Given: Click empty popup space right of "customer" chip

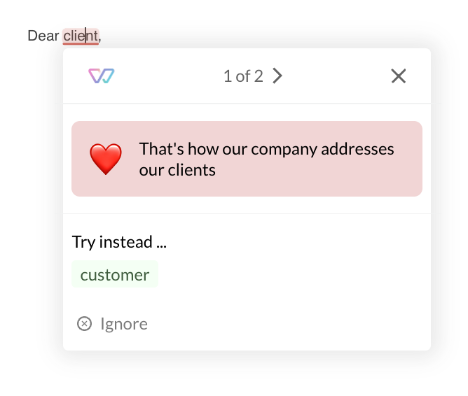Looking at the screenshot, I should tap(294, 274).
